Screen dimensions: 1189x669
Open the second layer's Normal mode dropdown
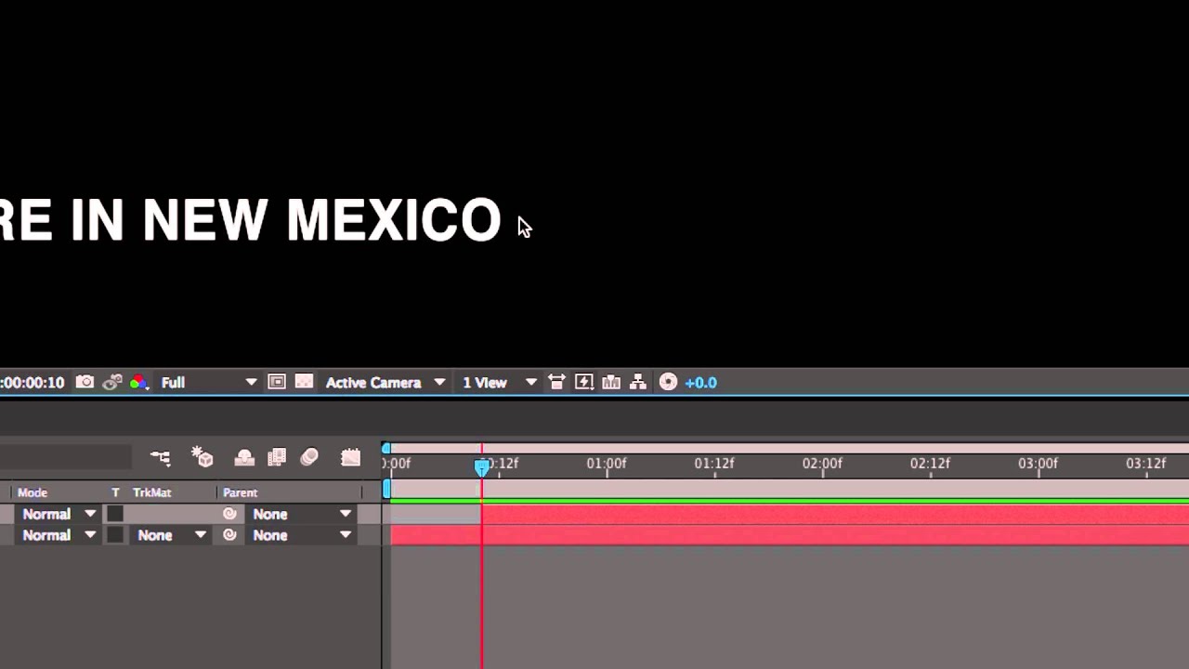click(59, 535)
